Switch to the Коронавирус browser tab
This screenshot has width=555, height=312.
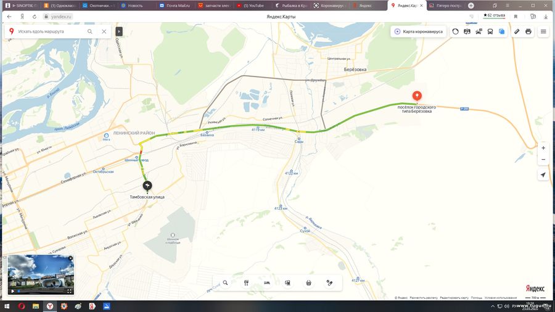coord(329,6)
